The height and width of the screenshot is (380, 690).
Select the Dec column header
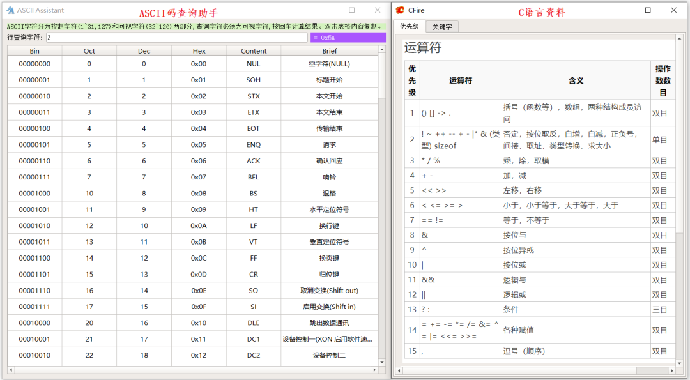click(143, 50)
